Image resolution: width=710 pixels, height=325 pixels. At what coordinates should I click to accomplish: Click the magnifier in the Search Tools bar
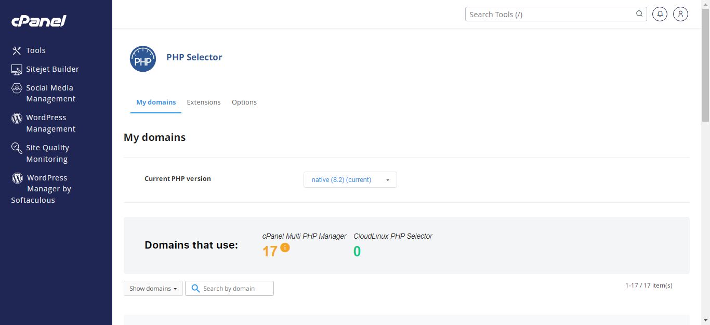pos(639,14)
